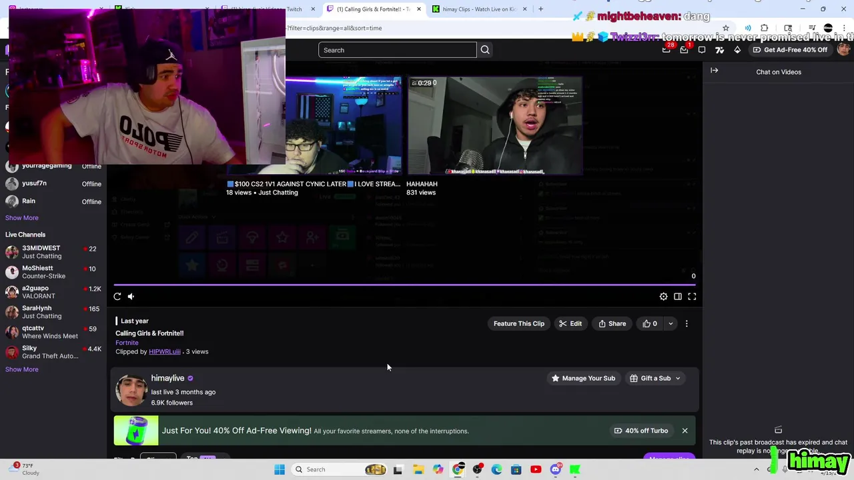
Task: Open Windows Start menu
Action: pos(280,469)
